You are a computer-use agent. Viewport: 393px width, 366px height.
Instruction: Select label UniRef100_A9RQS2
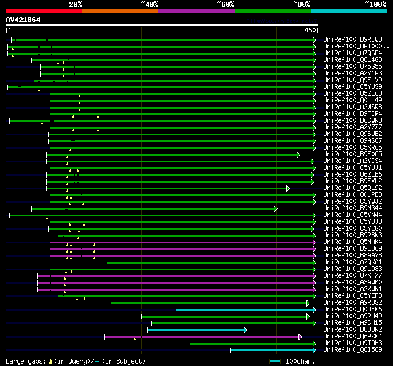352,303
